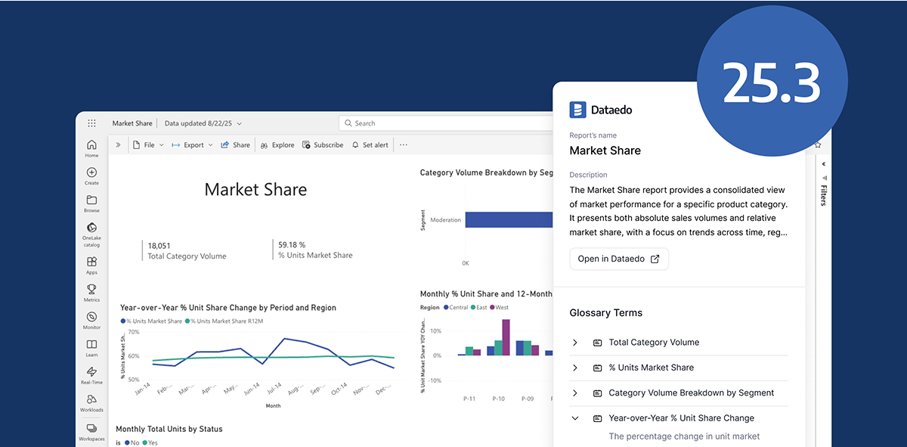
Task: Open Metrics in the sidebar
Action: point(91,293)
